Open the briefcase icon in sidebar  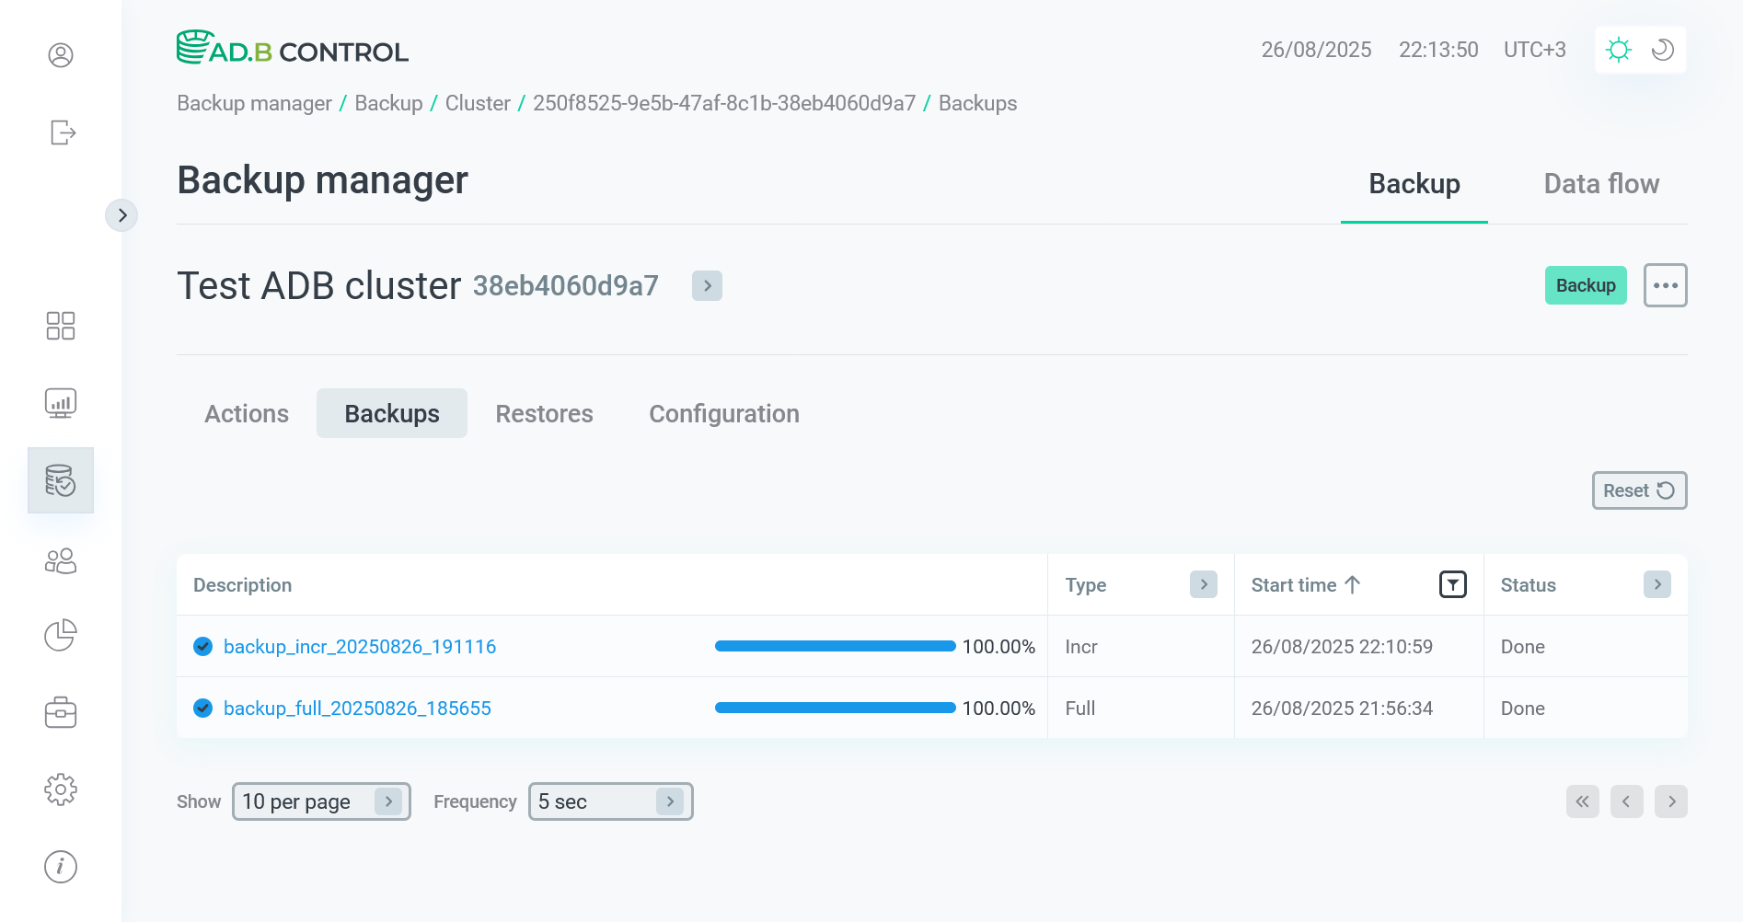point(61,712)
